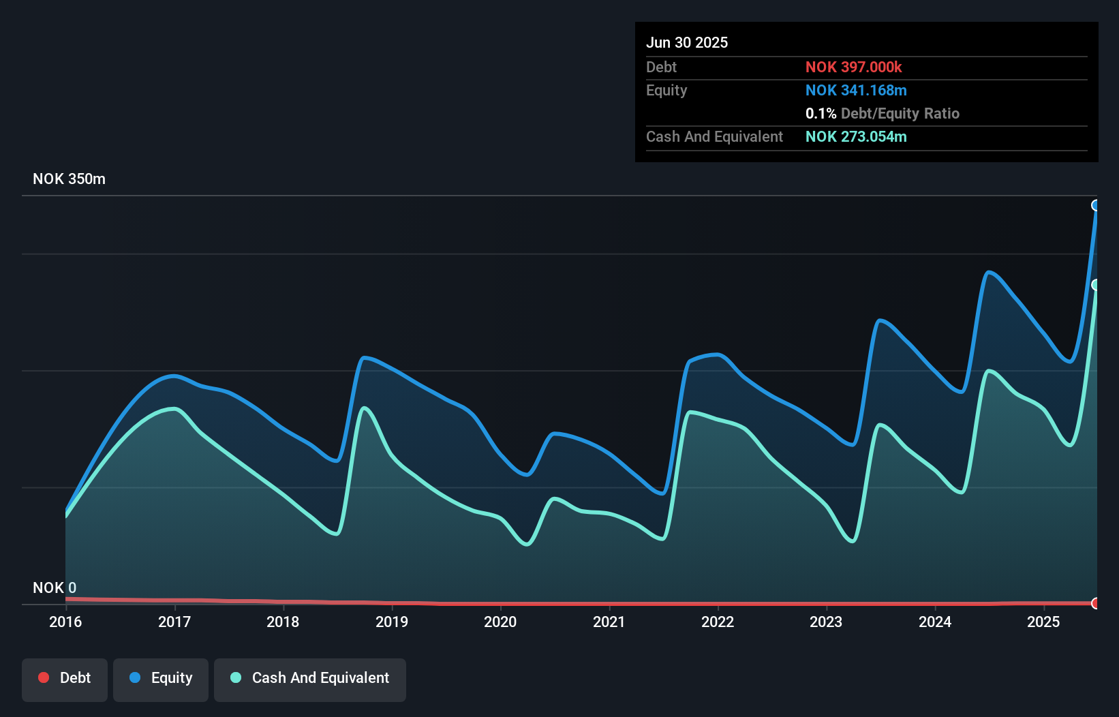Click the 2025 x-axis label

1043,622
